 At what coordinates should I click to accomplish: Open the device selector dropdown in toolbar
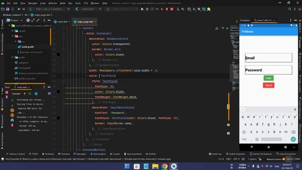pos(50,9)
